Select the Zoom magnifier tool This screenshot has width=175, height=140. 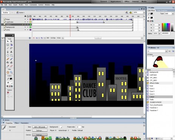point(11,72)
